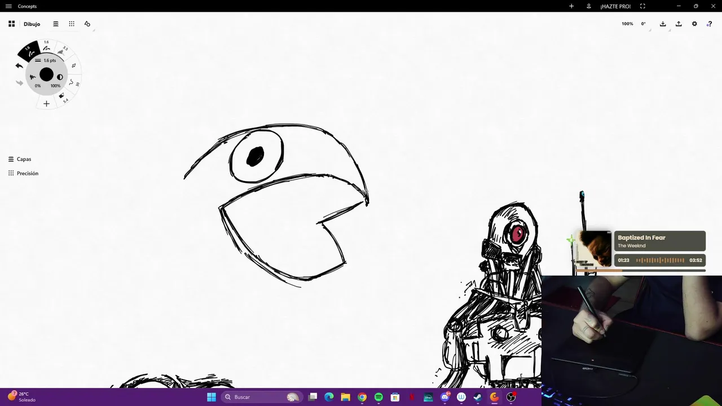Open the gallery grid view
This screenshot has height=406, width=722.
tap(11, 24)
